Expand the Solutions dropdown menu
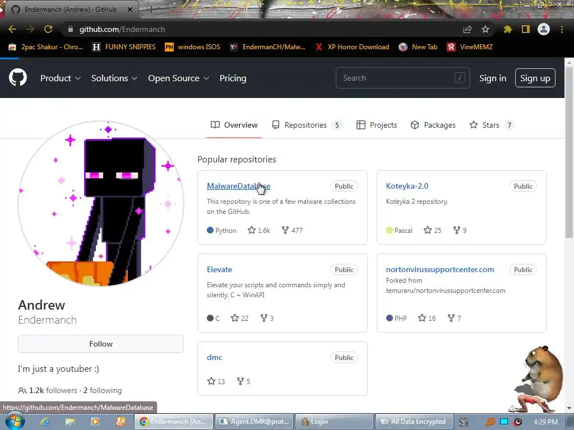574x430 pixels. [114, 78]
